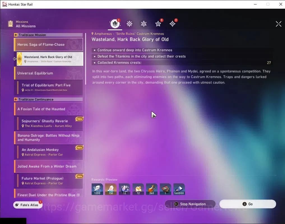View the reward icon with quantity 1
Viewport: 285px width, 224px height.
click(x=165, y=189)
